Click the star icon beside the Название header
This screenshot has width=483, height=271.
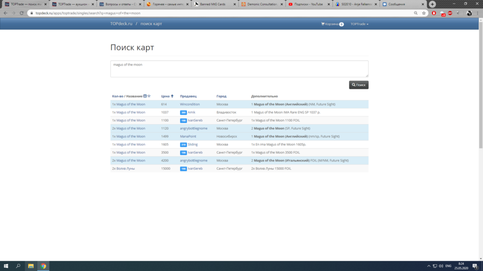click(x=149, y=96)
